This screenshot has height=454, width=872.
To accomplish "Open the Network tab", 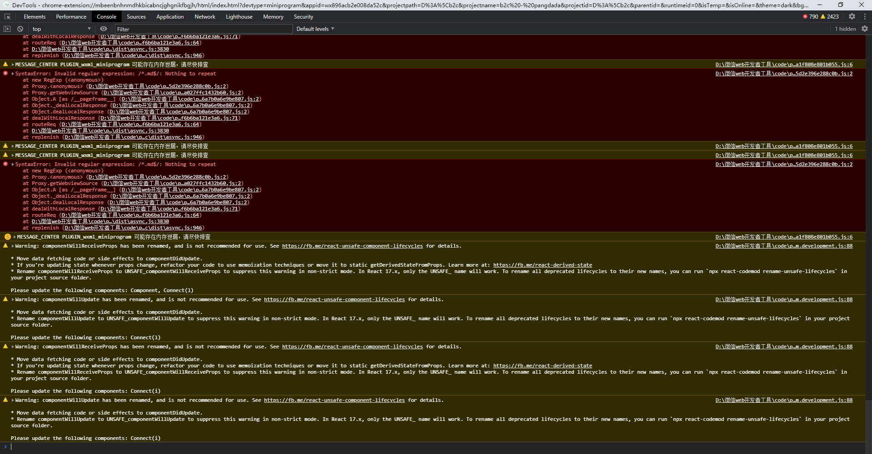I will [x=205, y=17].
